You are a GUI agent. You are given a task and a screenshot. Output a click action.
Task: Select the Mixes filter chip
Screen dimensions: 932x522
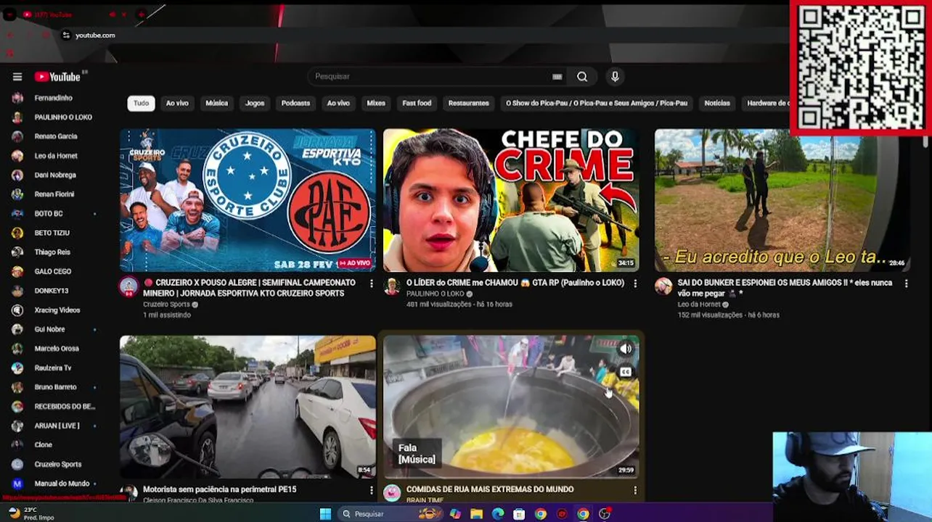[x=376, y=103]
